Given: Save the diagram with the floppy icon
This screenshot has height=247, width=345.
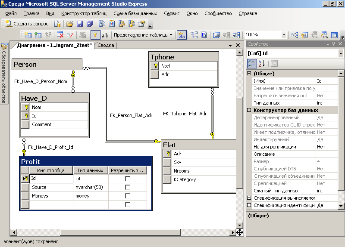Looking at the screenshot, I should tap(80, 24).
